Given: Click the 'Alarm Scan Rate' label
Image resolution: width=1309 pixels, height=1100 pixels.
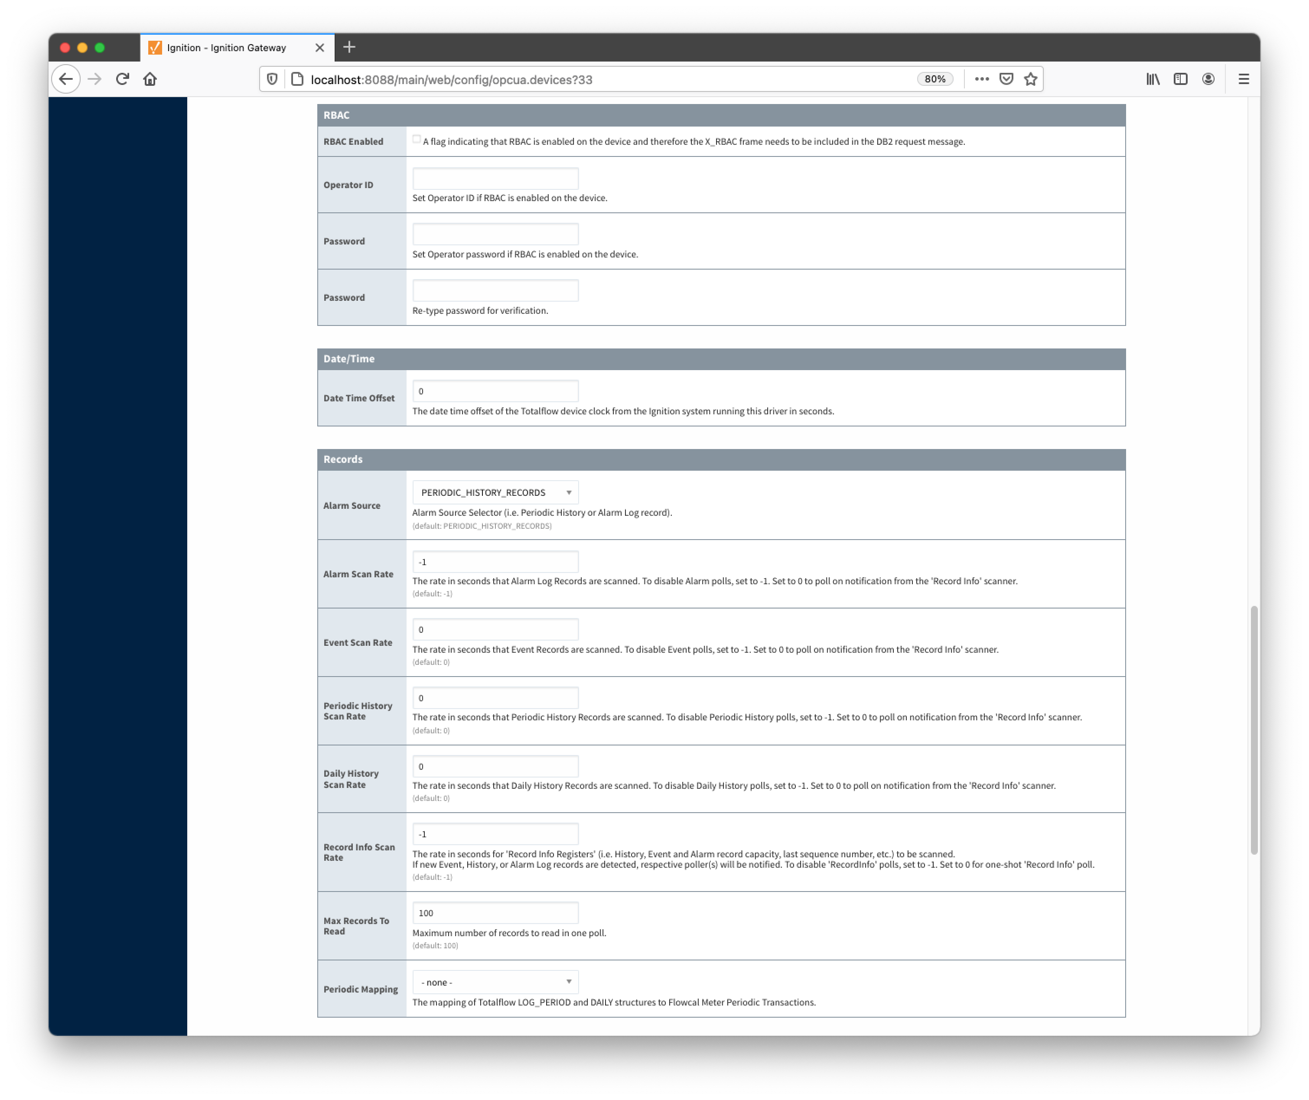Looking at the screenshot, I should 358,574.
